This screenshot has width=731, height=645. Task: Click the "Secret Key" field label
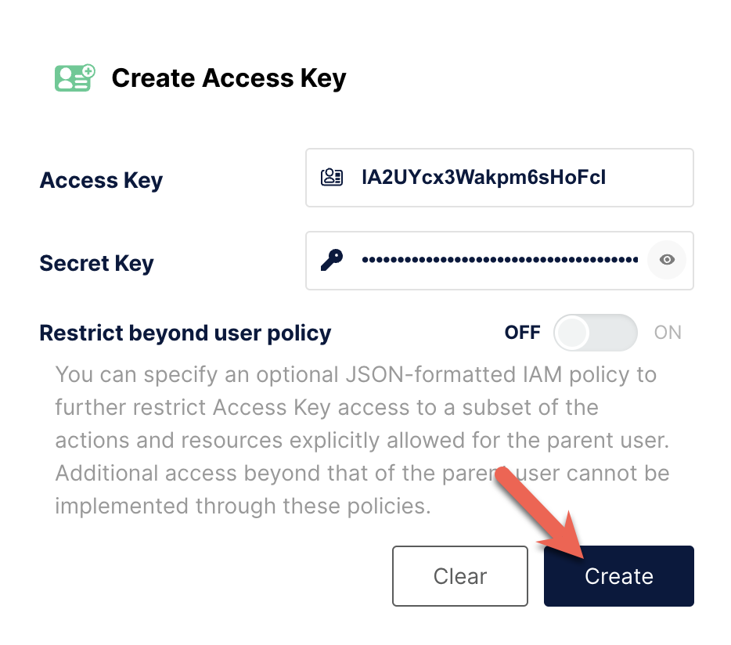pyautogui.click(x=96, y=264)
